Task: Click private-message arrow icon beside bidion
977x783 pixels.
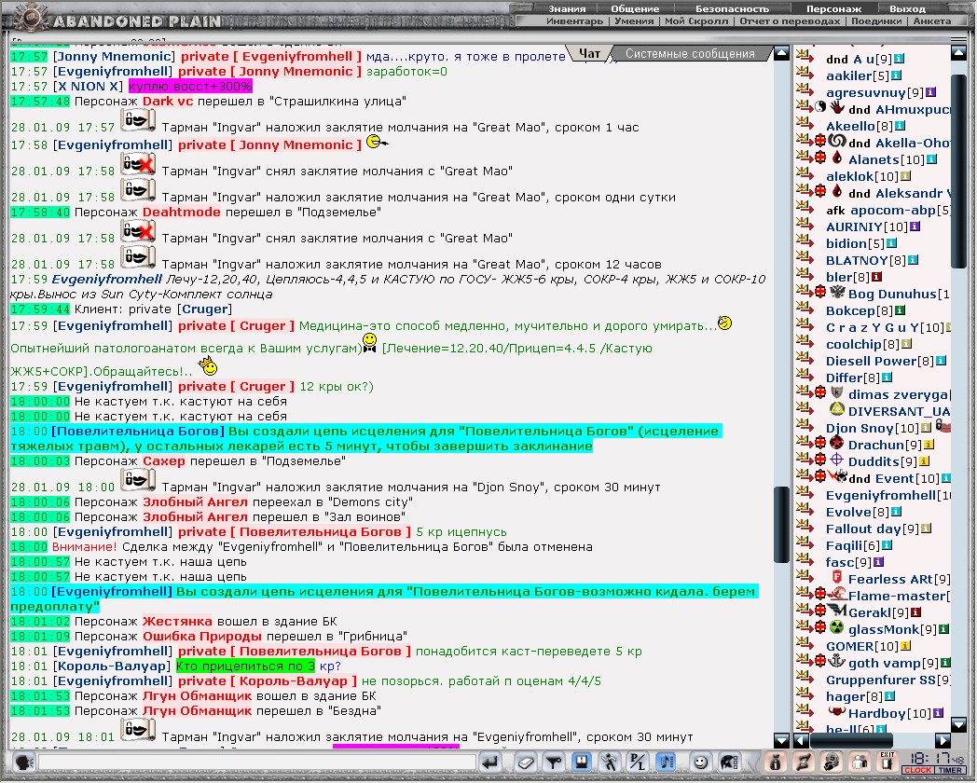Action: point(805,241)
